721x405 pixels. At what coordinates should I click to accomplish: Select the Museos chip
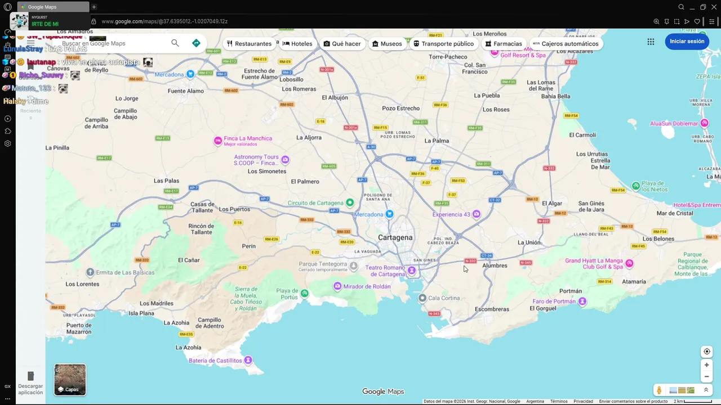pyautogui.click(x=387, y=43)
